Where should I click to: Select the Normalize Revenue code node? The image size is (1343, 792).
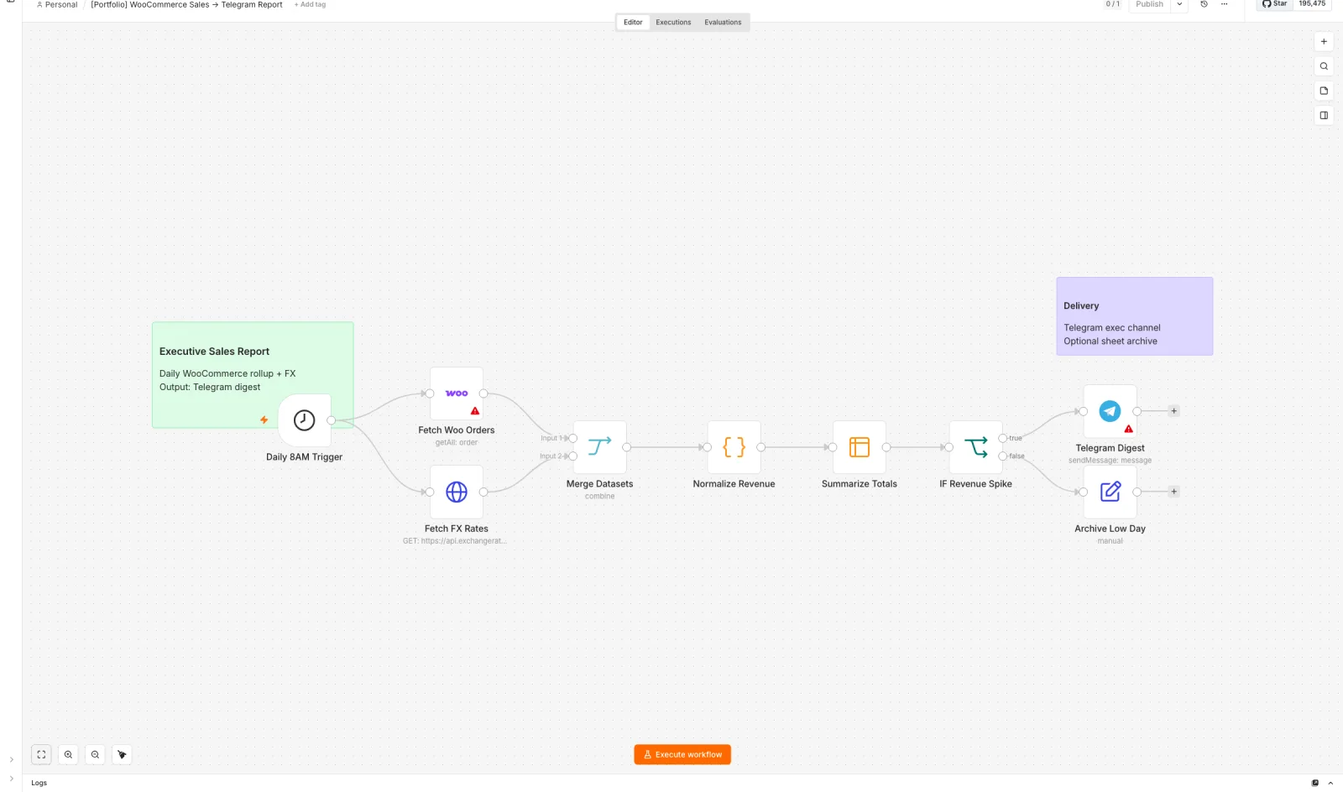coord(734,447)
